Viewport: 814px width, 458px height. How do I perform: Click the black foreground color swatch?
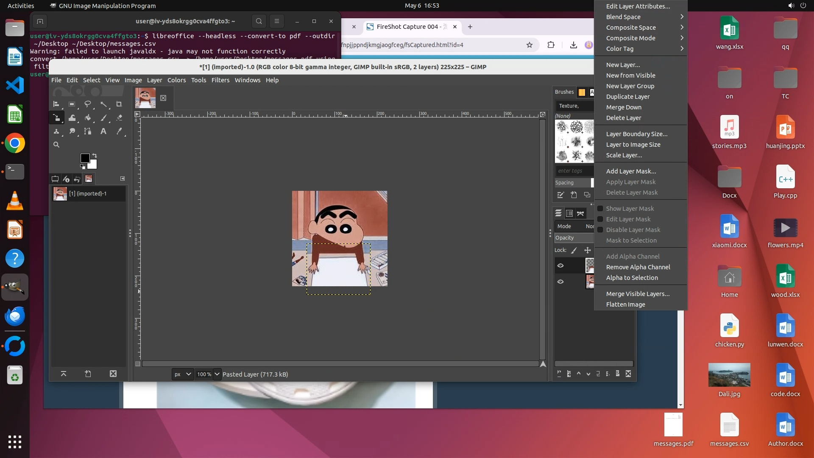pos(85,158)
